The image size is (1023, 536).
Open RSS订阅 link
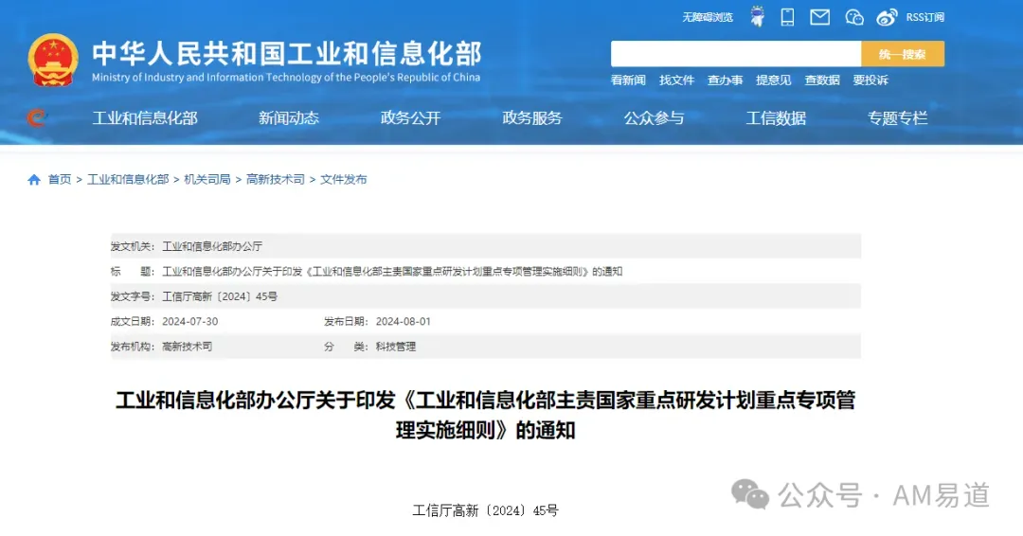[925, 17]
